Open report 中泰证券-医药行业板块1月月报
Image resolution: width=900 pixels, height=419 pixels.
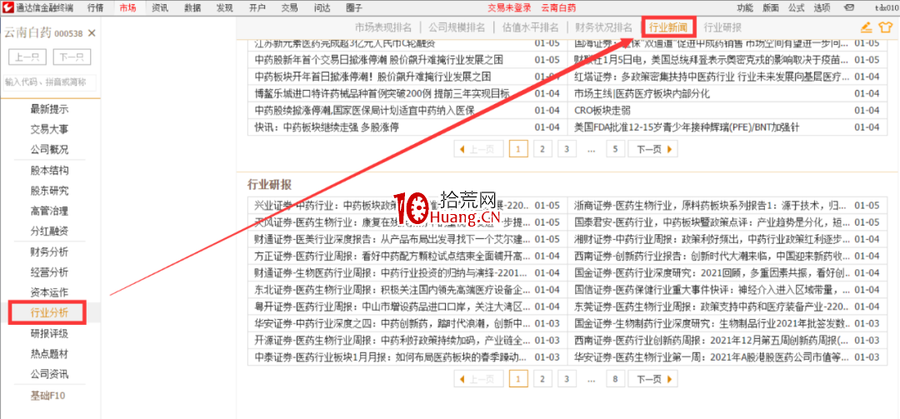point(390,357)
